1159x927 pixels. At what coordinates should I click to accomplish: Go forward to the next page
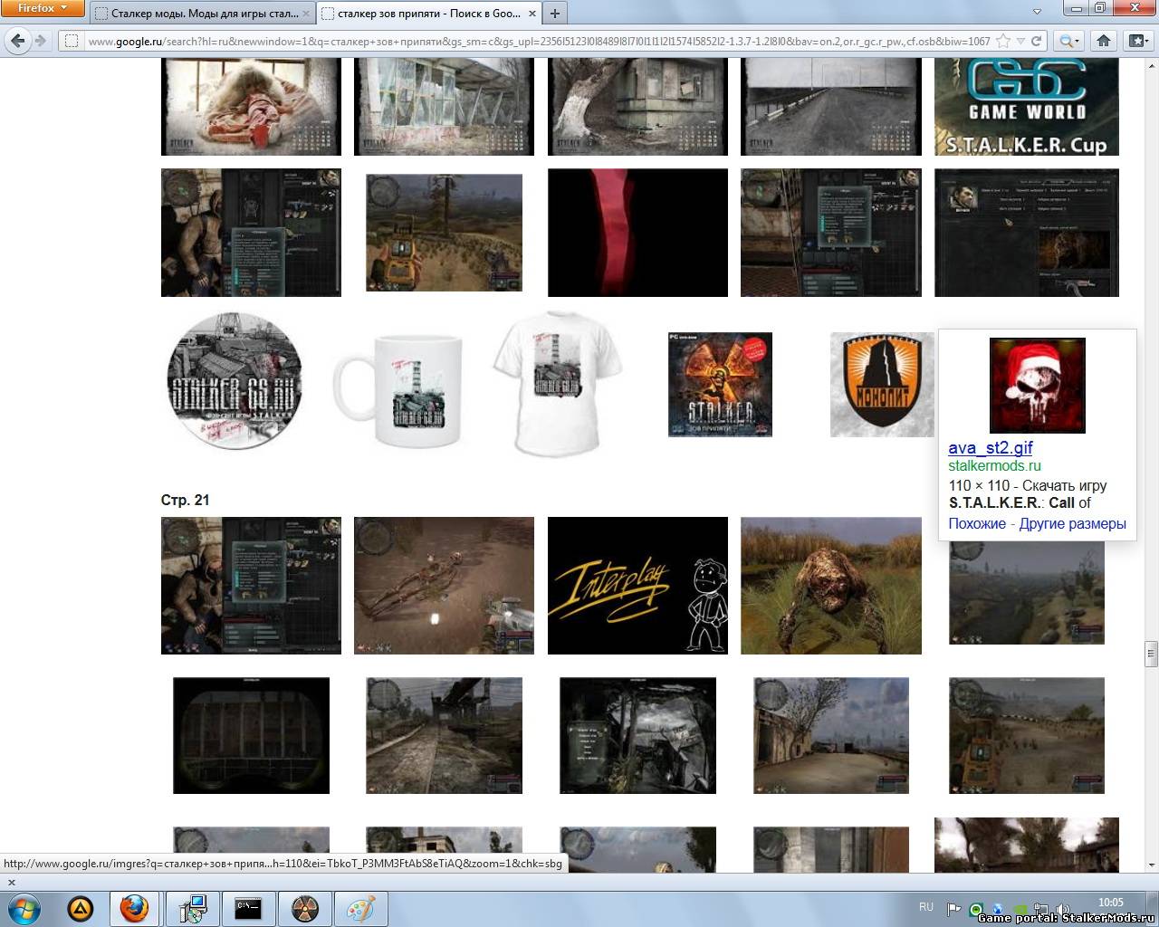pos(41,41)
